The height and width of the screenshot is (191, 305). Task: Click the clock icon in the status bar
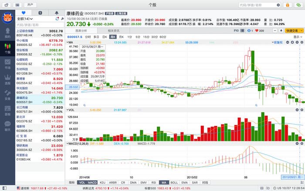pyautogui.click(x=274, y=188)
